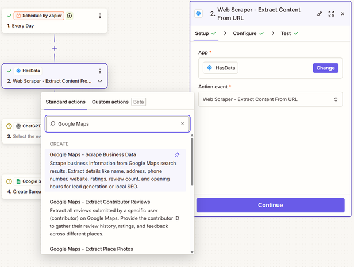
Task: Click the panel title Web Scraper - Extract Content
Action: click(259, 14)
